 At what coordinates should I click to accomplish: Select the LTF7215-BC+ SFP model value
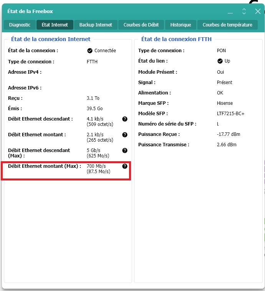coord(230,114)
